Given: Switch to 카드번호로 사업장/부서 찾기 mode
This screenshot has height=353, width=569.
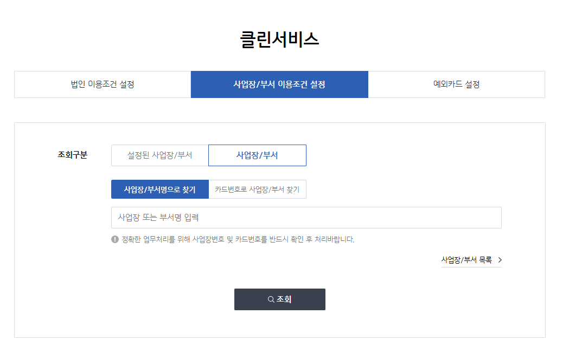Looking at the screenshot, I should [x=258, y=189].
